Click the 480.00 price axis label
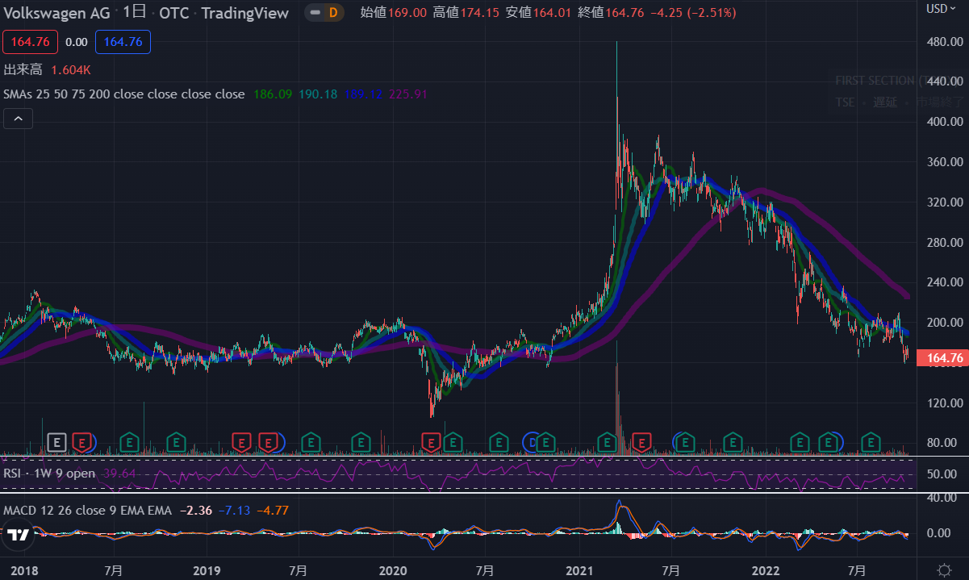Image resolution: width=969 pixels, height=580 pixels. click(x=946, y=41)
